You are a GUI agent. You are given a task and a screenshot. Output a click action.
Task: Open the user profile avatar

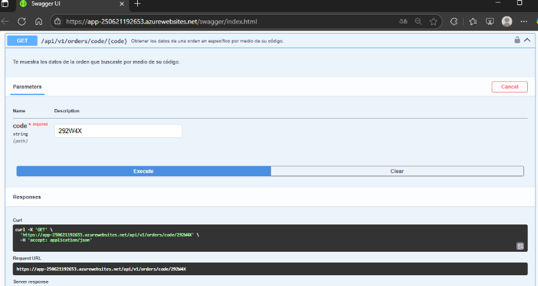(x=507, y=21)
